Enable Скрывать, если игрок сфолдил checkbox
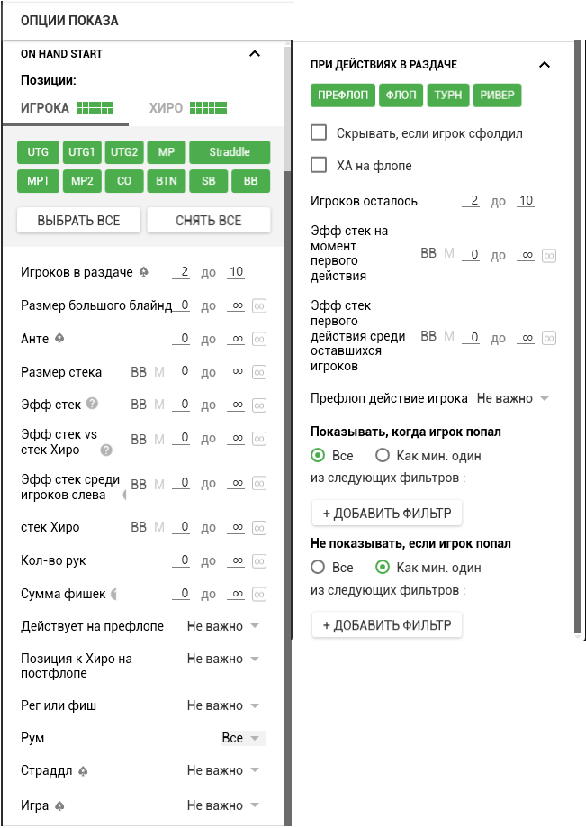586x828 pixels. pyautogui.click(x=318, y=132)
